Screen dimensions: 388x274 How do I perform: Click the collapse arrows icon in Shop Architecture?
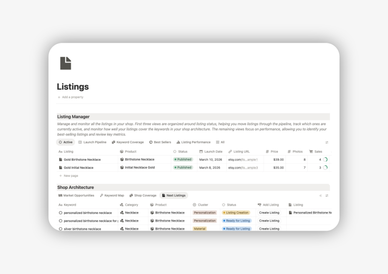320,195
